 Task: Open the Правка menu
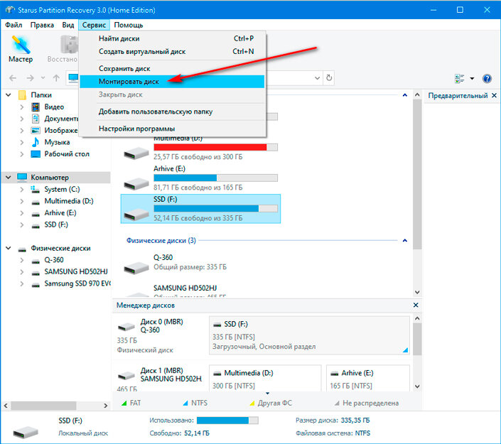(x=42, y=25)
